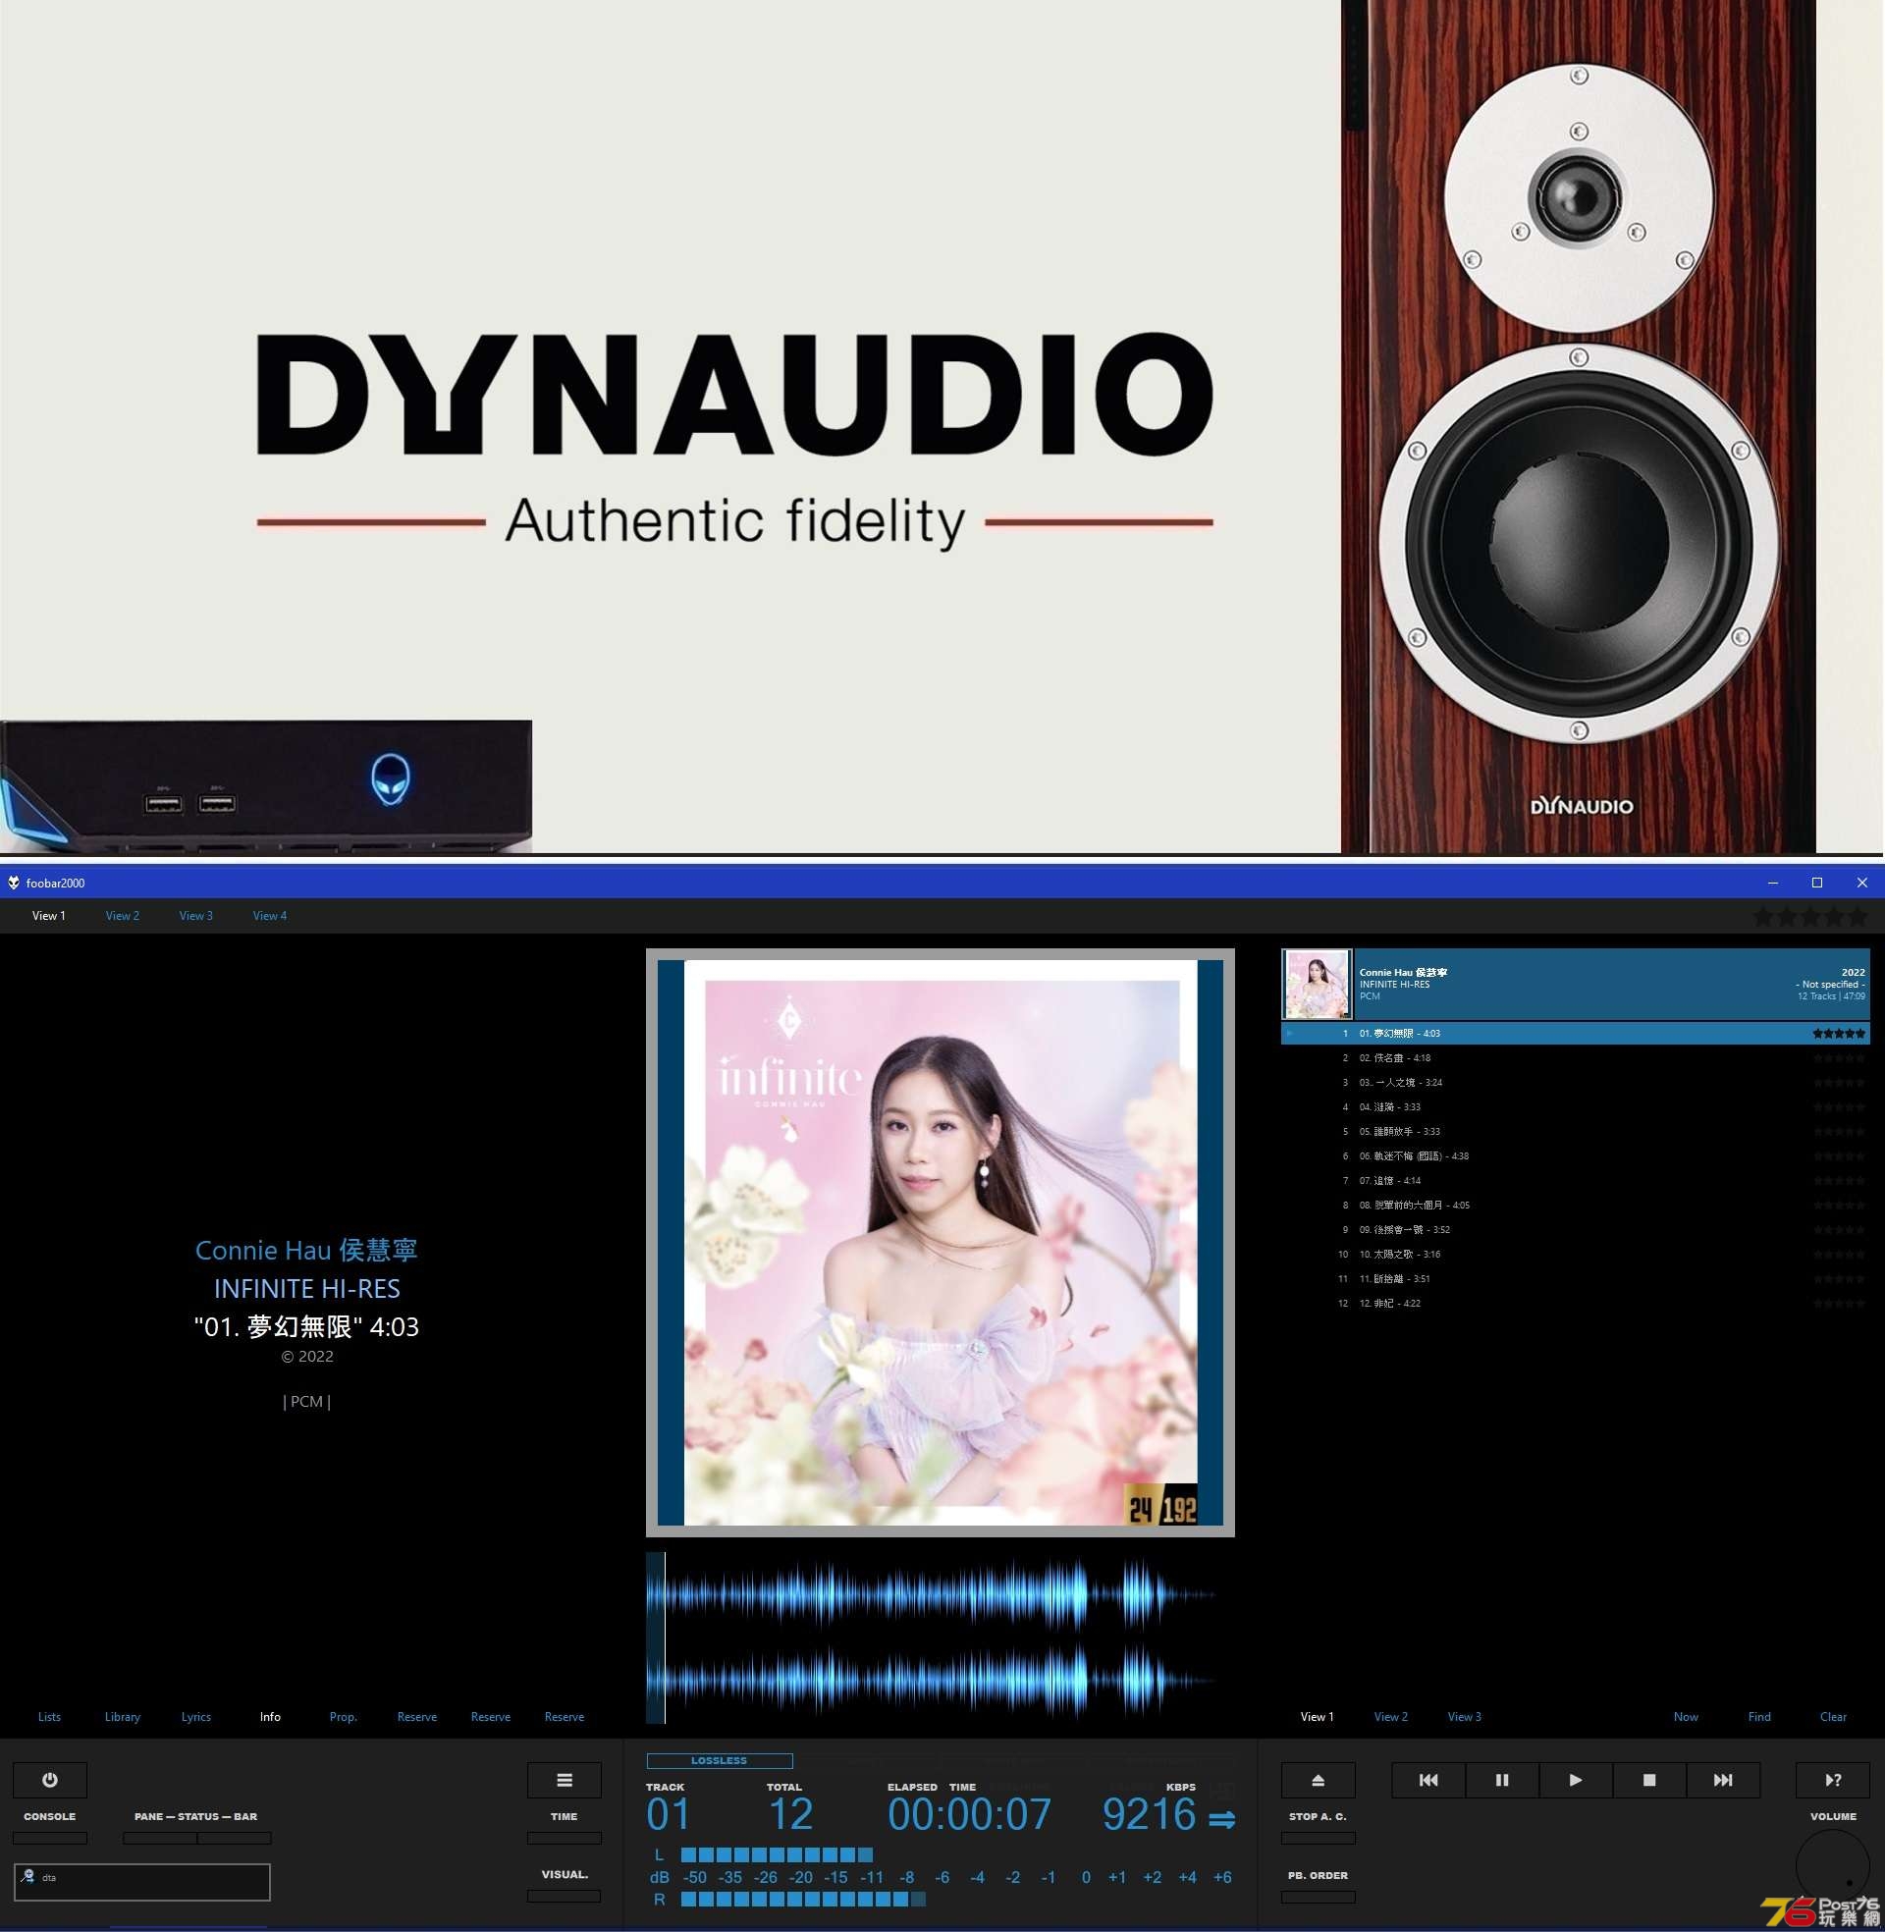The image size is (1885, 1932).
Task: Pause playback with the pause button
Action: click(x=1502, y=1780)
